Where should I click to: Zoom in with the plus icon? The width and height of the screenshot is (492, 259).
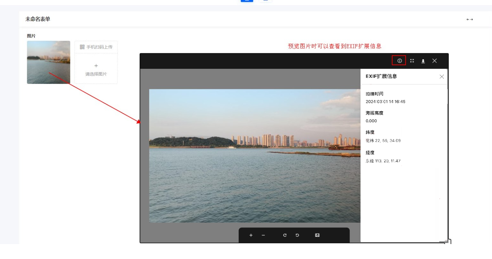pos(251,235)
